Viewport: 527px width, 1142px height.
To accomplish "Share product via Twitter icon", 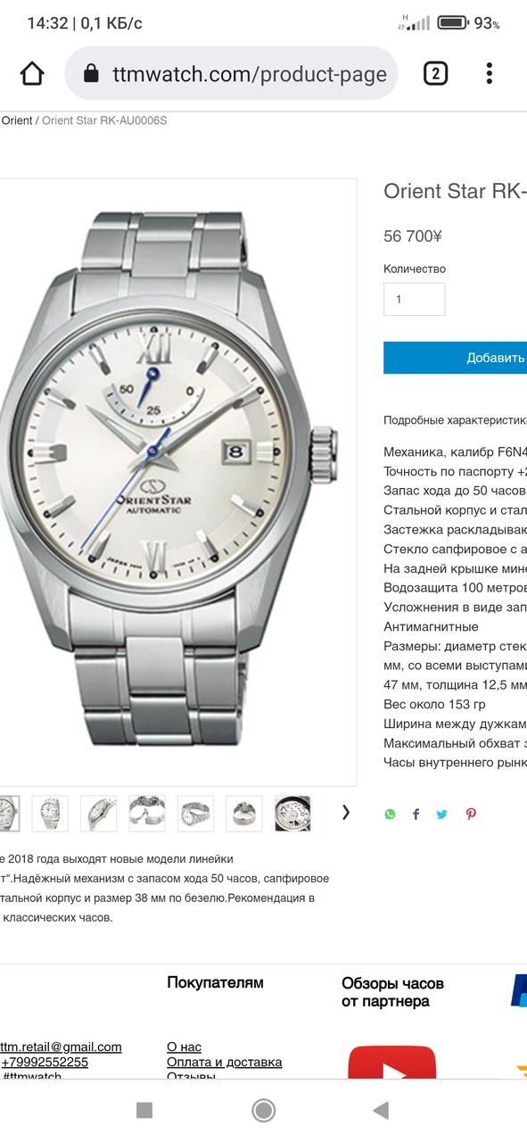I will tap(442, 814).
